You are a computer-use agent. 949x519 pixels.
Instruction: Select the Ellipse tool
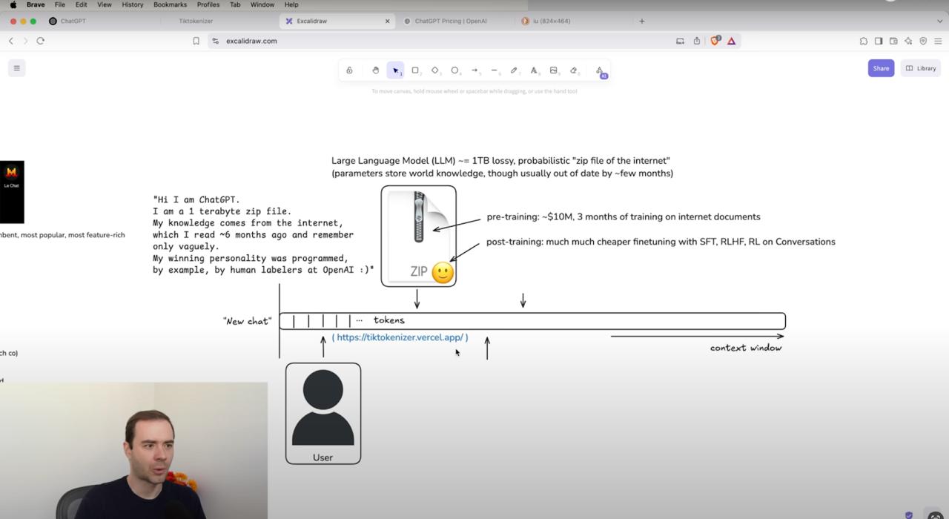[454, 70]
